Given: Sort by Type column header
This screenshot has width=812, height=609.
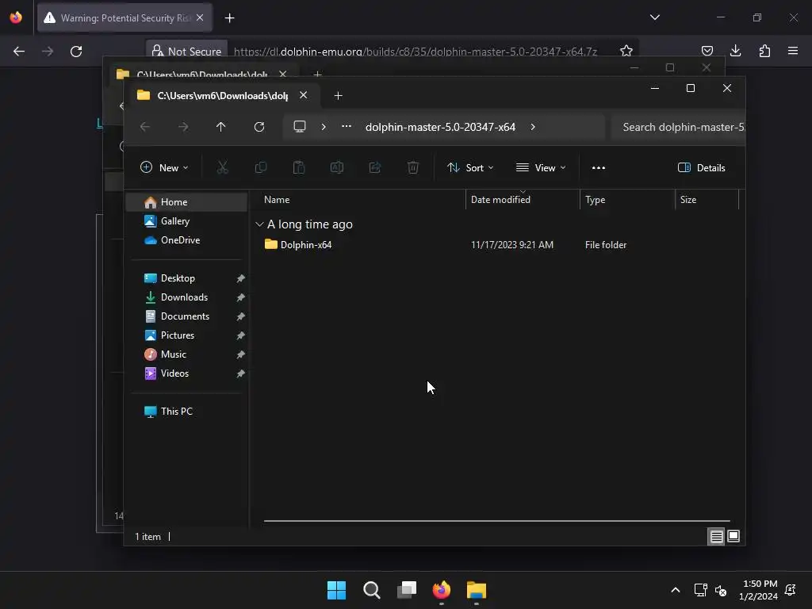Looking at the screenshot, I should tap(627, 200).
